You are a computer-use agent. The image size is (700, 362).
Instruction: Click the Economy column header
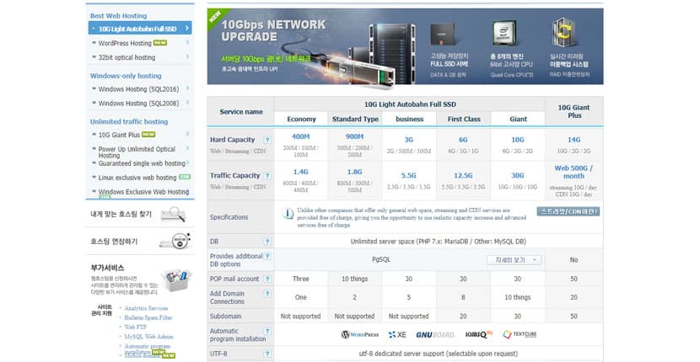[301, 119]
